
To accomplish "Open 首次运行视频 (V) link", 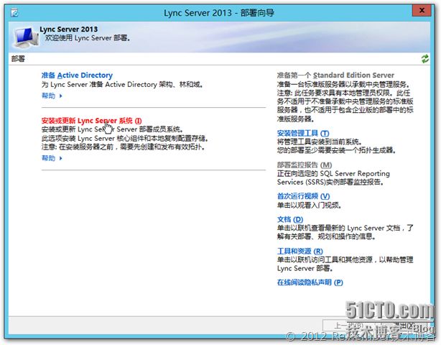I will click(x=302, y=196).
